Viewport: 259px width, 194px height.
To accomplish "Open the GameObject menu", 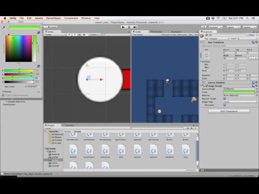I will [x=53, y=18].
